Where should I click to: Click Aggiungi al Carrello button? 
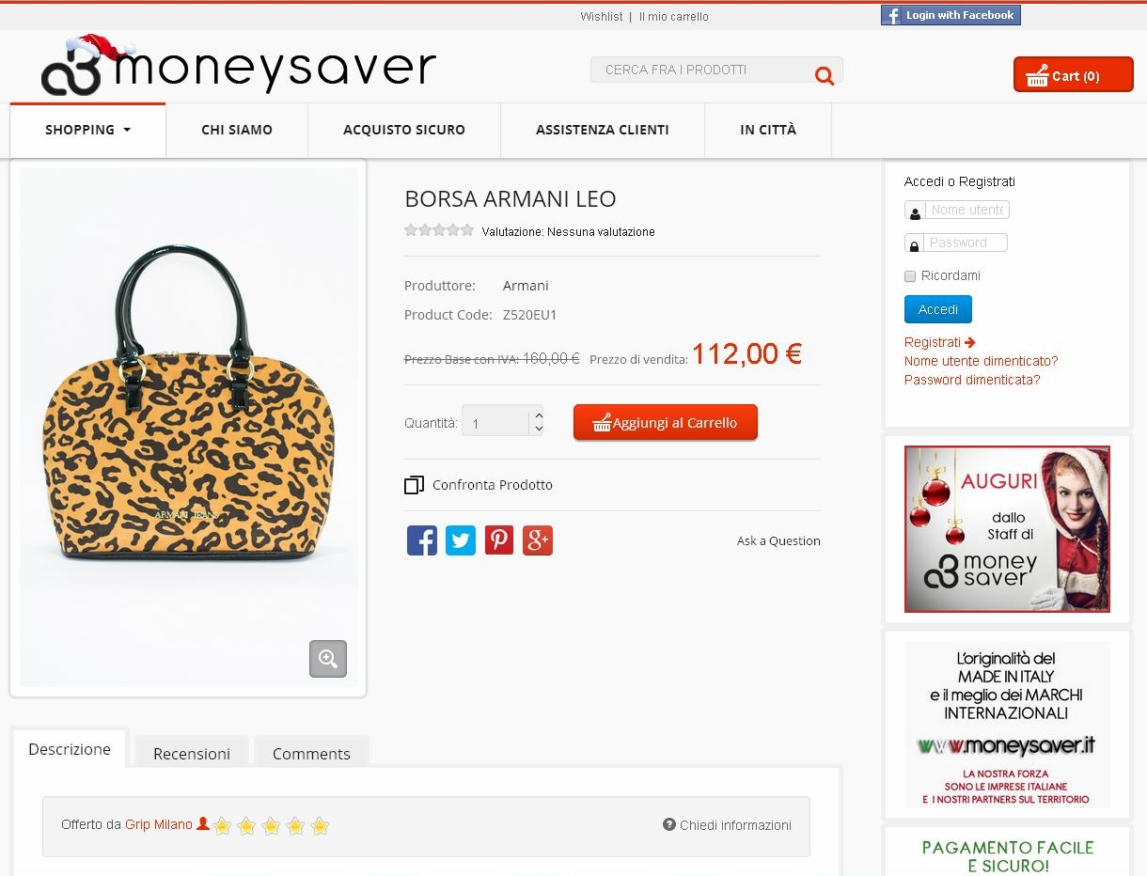[666, 423]
